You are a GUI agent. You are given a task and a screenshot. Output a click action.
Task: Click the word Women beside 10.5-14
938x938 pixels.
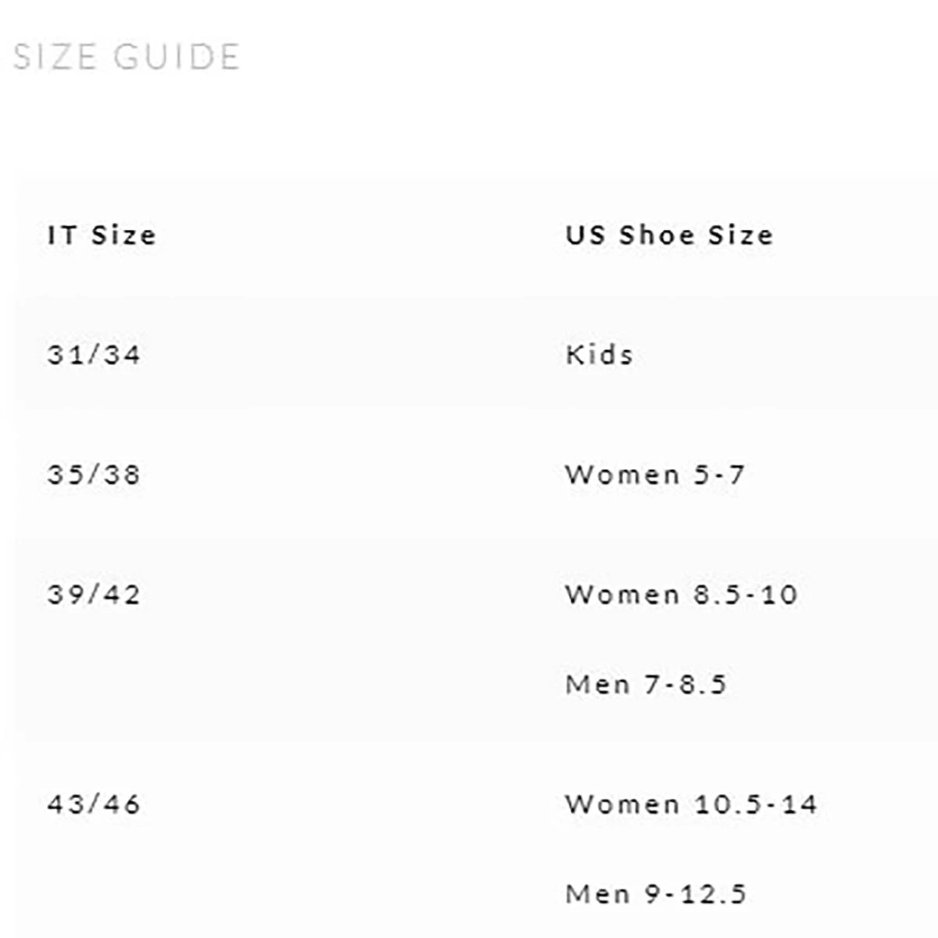pos(622,804)
